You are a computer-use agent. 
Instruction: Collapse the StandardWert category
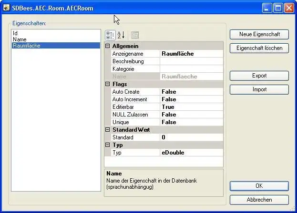pos(107,130)
